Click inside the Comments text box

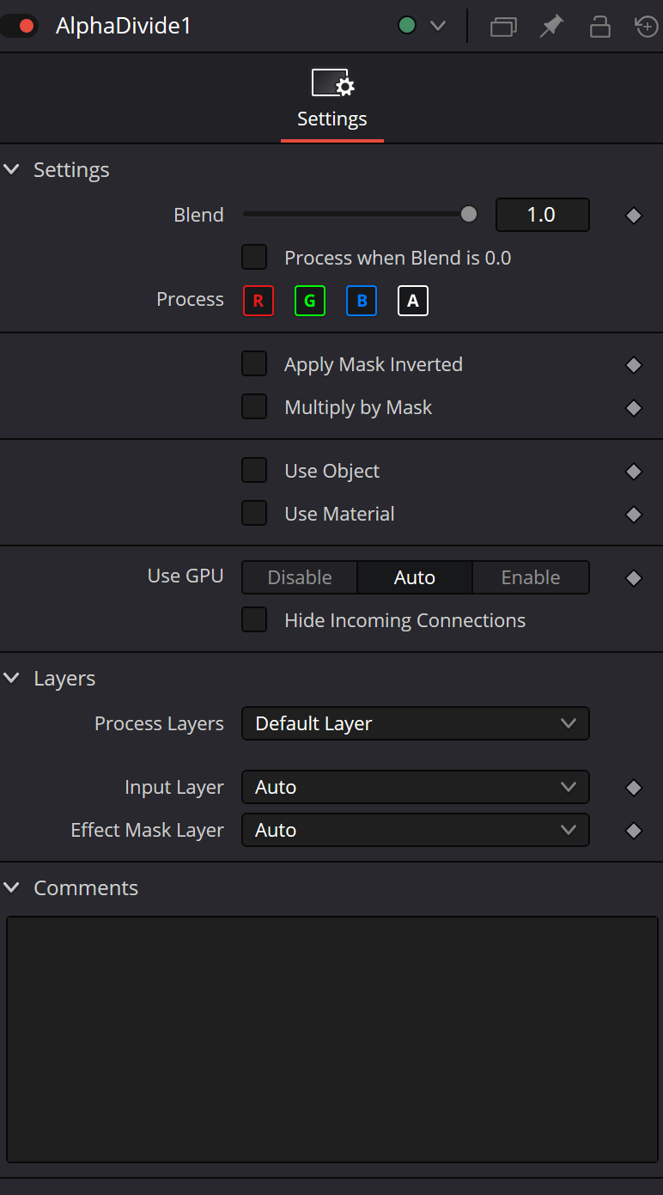click(332, 1040)
